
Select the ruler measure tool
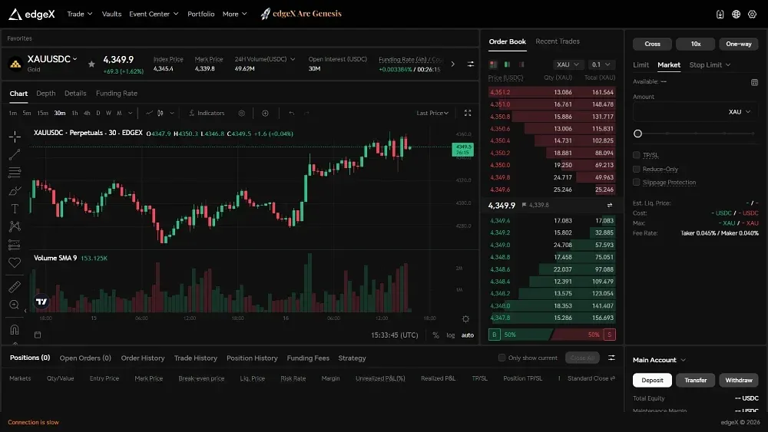[15, 287]
